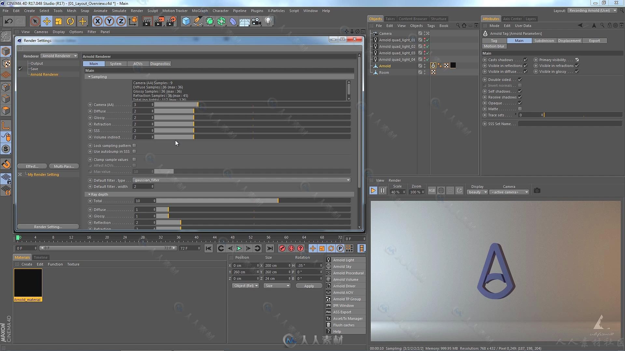Switch to the System tab

116,64
